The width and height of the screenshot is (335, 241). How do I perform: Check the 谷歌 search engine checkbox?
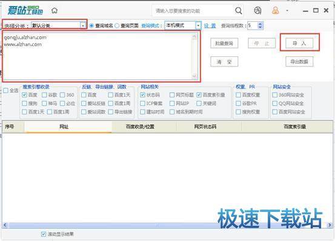pyautogui.click(x=44, y=95)
